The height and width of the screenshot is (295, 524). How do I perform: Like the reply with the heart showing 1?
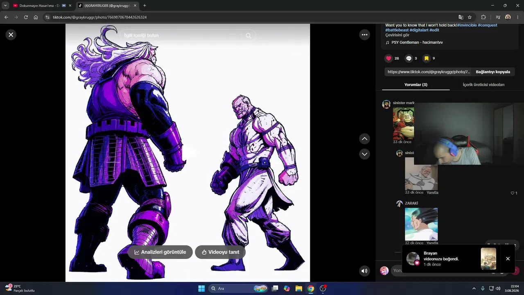[512, 193]
